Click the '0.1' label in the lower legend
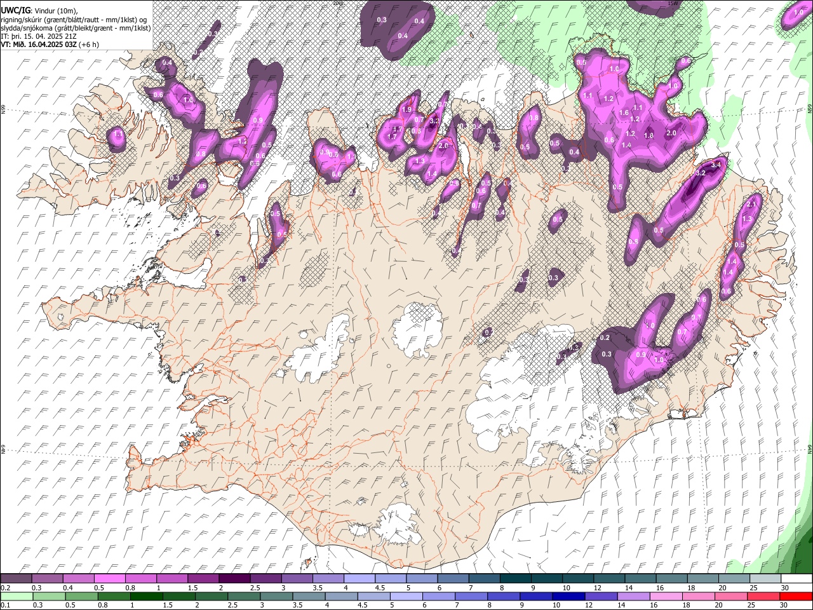The image size is (813, 610). coord(5,605)
